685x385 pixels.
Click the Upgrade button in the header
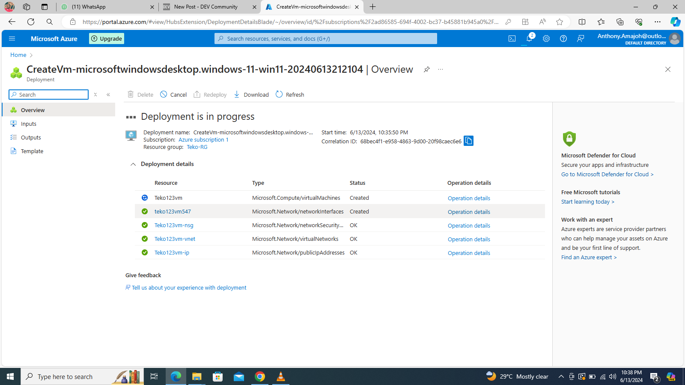(107, 38)
